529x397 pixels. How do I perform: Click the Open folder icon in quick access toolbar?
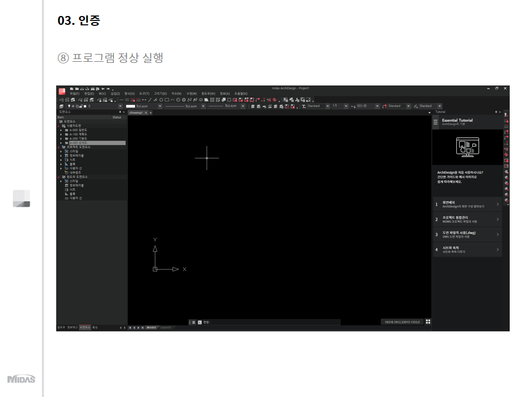click(77, 89)
